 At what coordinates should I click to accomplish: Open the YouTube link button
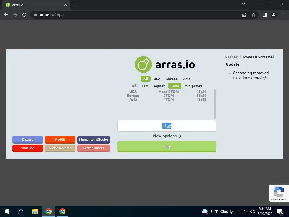click(28, 148)
